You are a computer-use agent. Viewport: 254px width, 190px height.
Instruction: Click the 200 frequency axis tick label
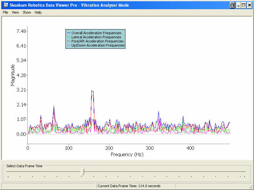(x=109, y=148)
